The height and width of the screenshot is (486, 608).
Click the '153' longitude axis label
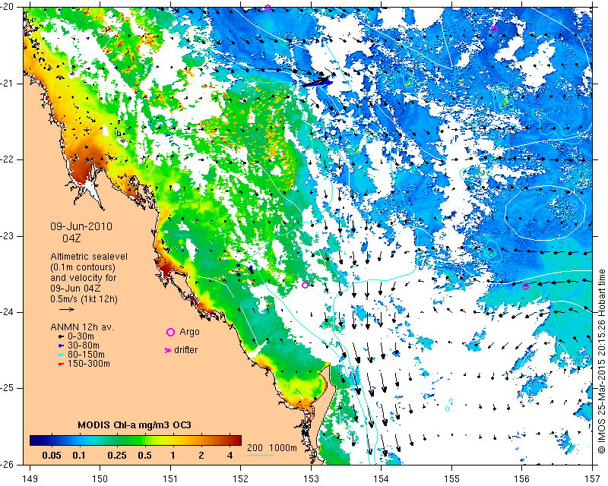point(312,479)
